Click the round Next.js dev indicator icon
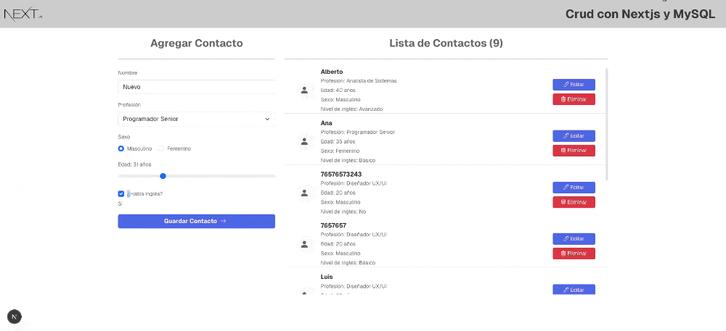This screenshot has height=331, width=726. pos(15,317)
